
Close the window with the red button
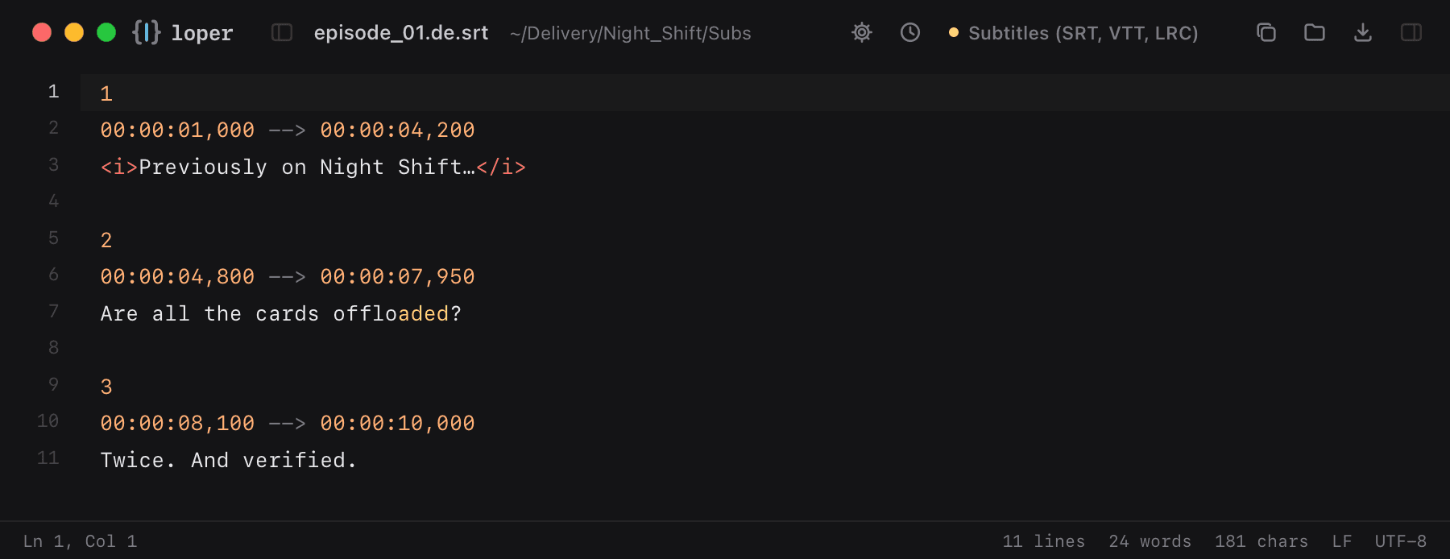[x=42, y=32]
